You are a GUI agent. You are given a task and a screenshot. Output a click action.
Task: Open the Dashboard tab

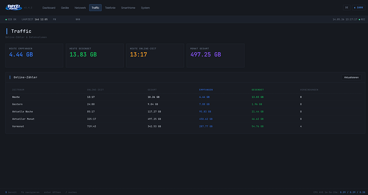tap(49, 8)
